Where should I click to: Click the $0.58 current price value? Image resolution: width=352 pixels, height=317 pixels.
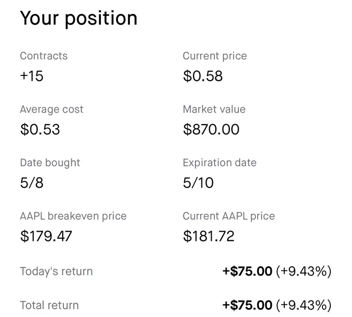click(x=203, y=76)
